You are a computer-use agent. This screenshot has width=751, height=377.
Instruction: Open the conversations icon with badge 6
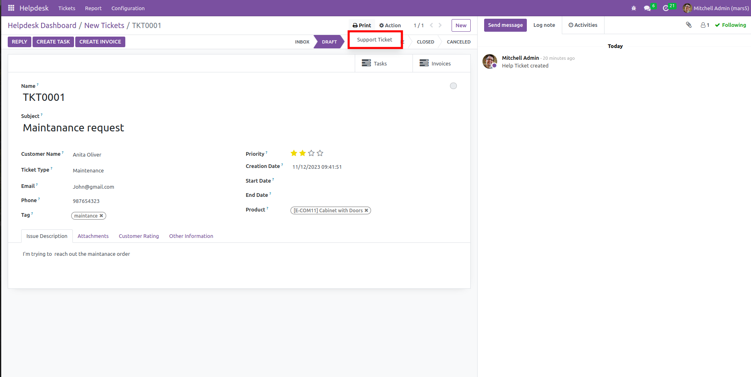(x=647, y=8)
